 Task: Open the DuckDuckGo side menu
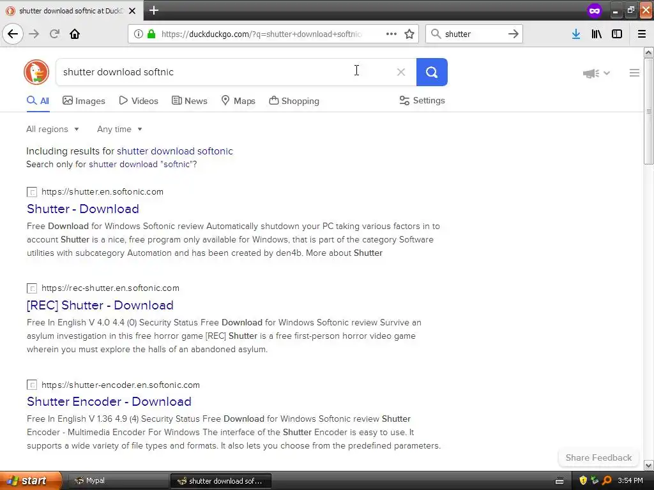click(634, 73)
